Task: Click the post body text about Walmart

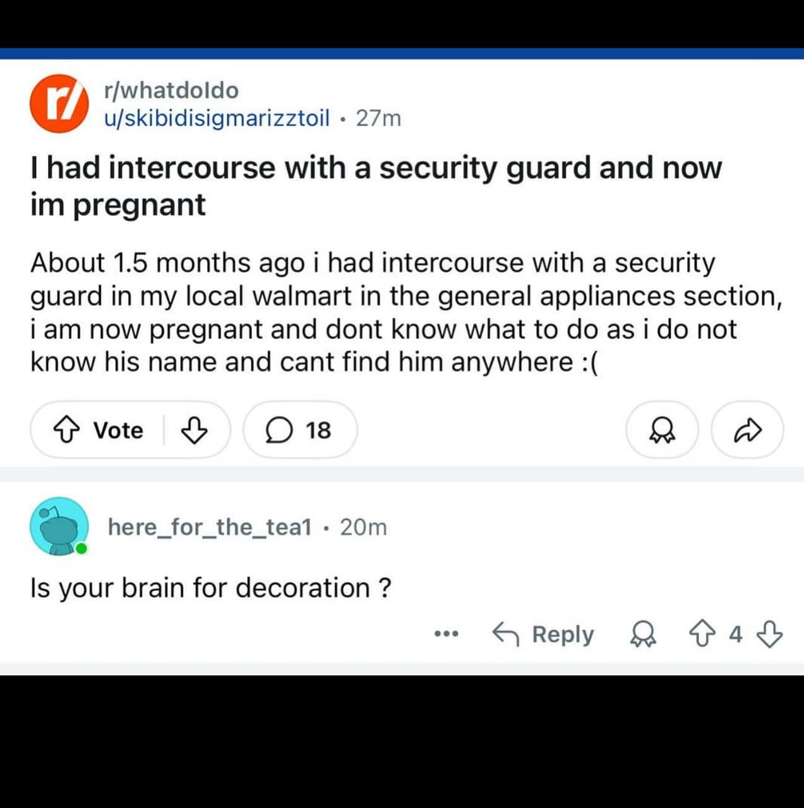Action: click(x=404, y=312)
